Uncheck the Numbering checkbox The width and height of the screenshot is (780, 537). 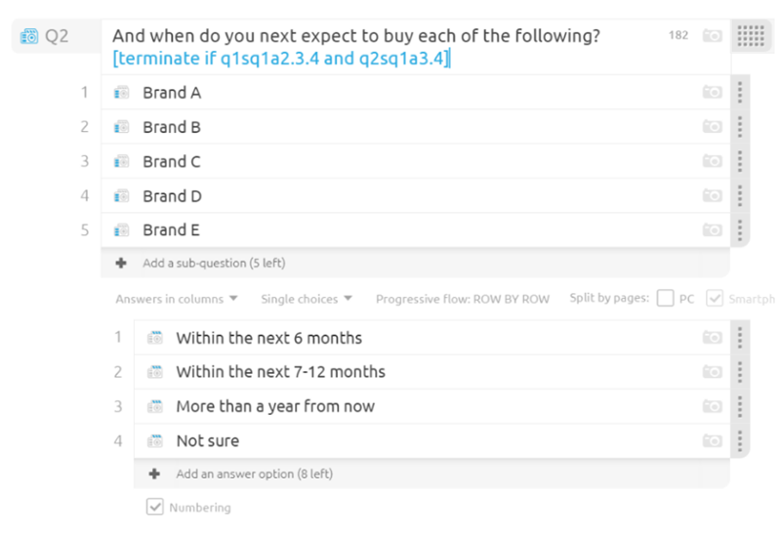154,507
